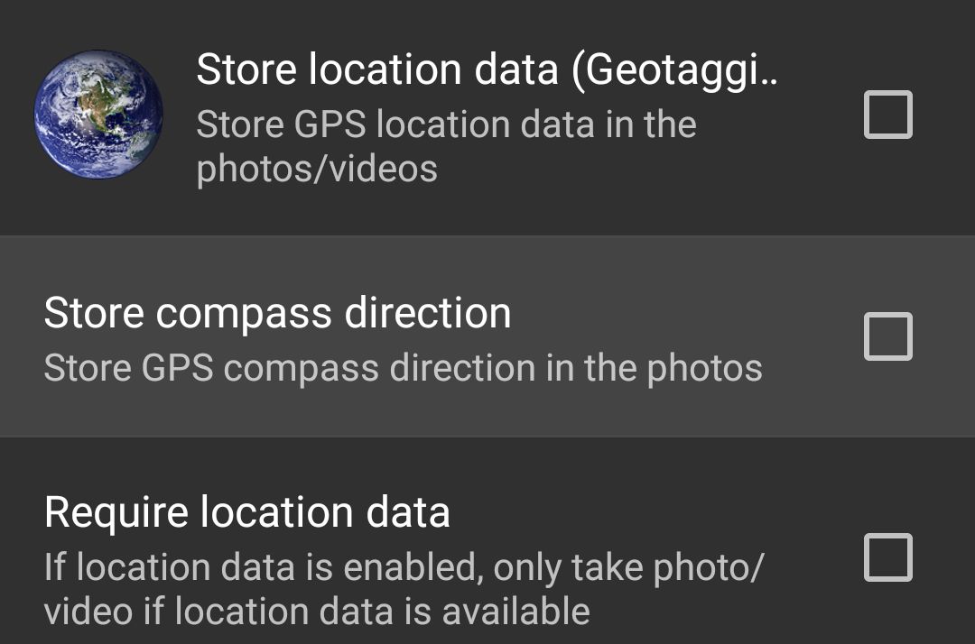Tick the Store compass direction checkbox
The height and width of the screenshot is (644, 975).
click(x=888, y=336)
